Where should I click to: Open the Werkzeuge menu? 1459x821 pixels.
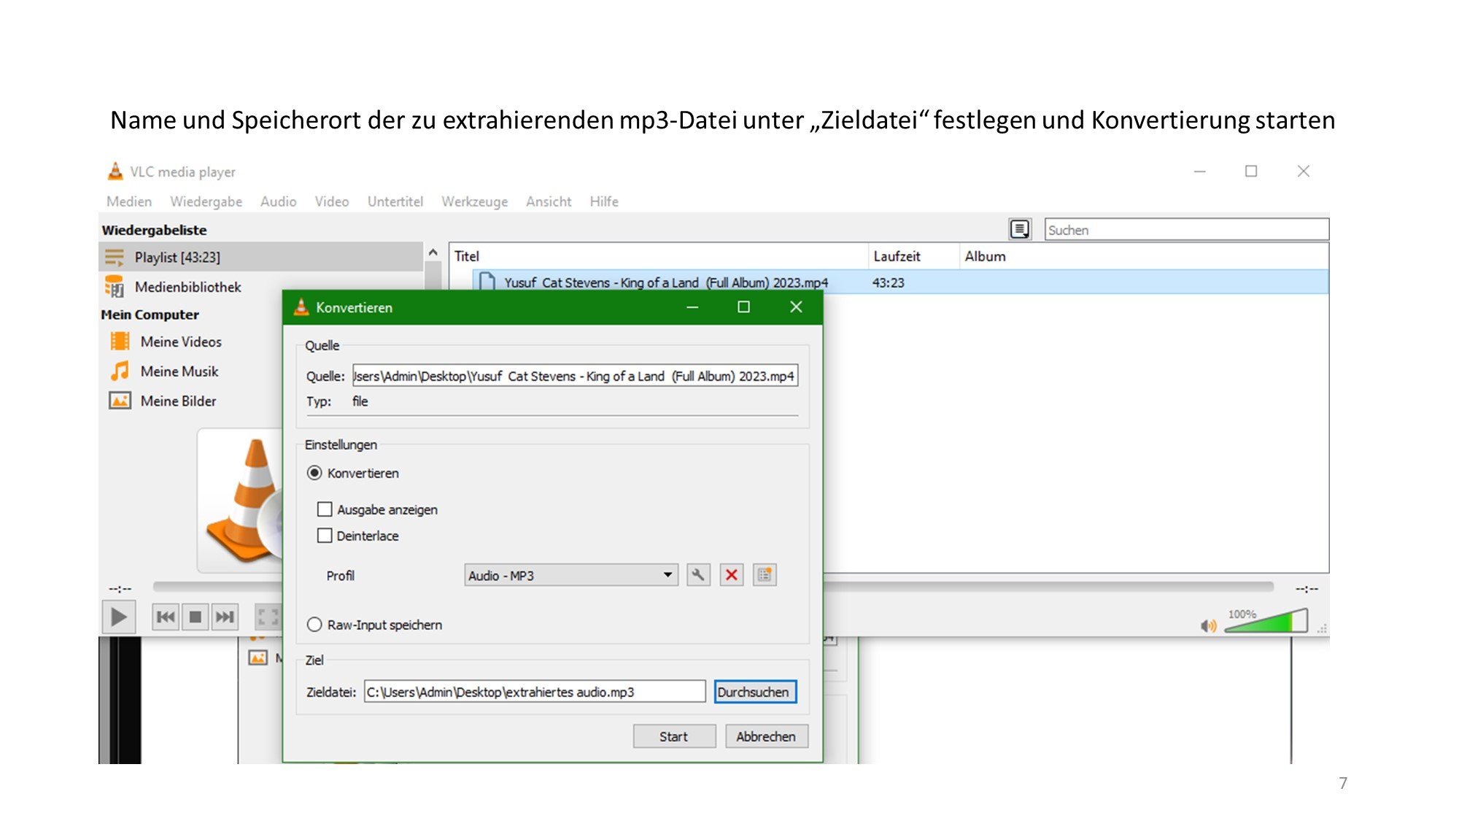point(474,201)
